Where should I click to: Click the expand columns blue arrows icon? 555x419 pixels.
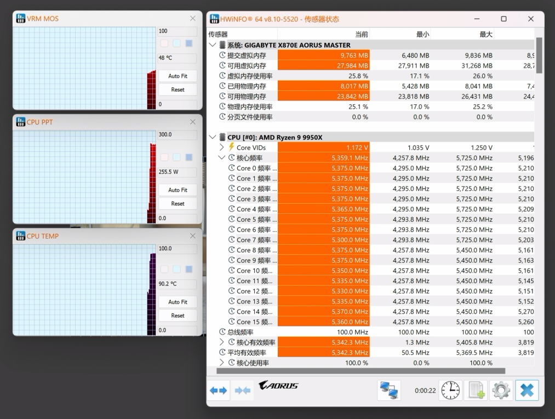click(x=218, y=390)
